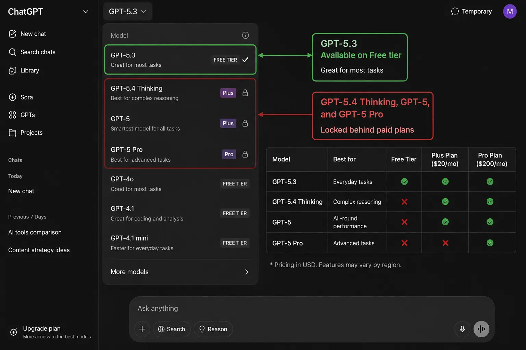Click the Search chats magnifier icon
The height and width of the screenshot is (350, 526).
[x=12, y=52]
